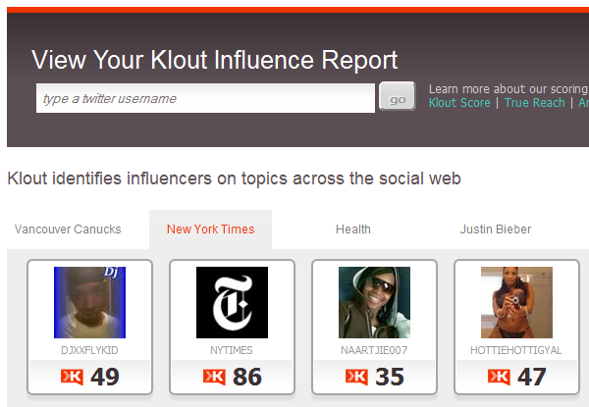Screen dimensions: 589x407
Task: Click the HOTTIEHOTTIGYAL username label
Action: [516, 348]
